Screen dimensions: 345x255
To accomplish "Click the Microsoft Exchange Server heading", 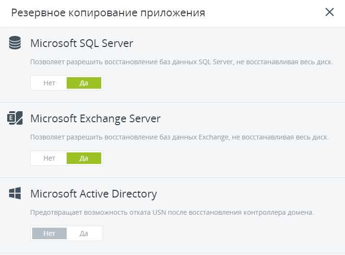I will pyautogui.click(x=95, y=118).
